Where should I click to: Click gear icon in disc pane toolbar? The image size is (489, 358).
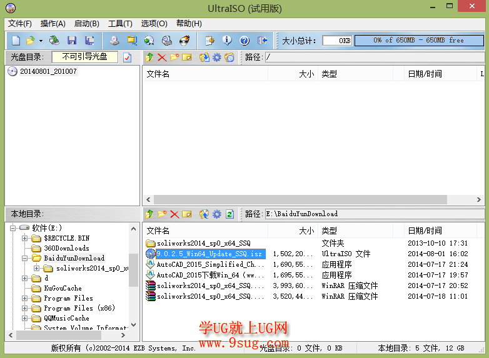coord(217,57)
